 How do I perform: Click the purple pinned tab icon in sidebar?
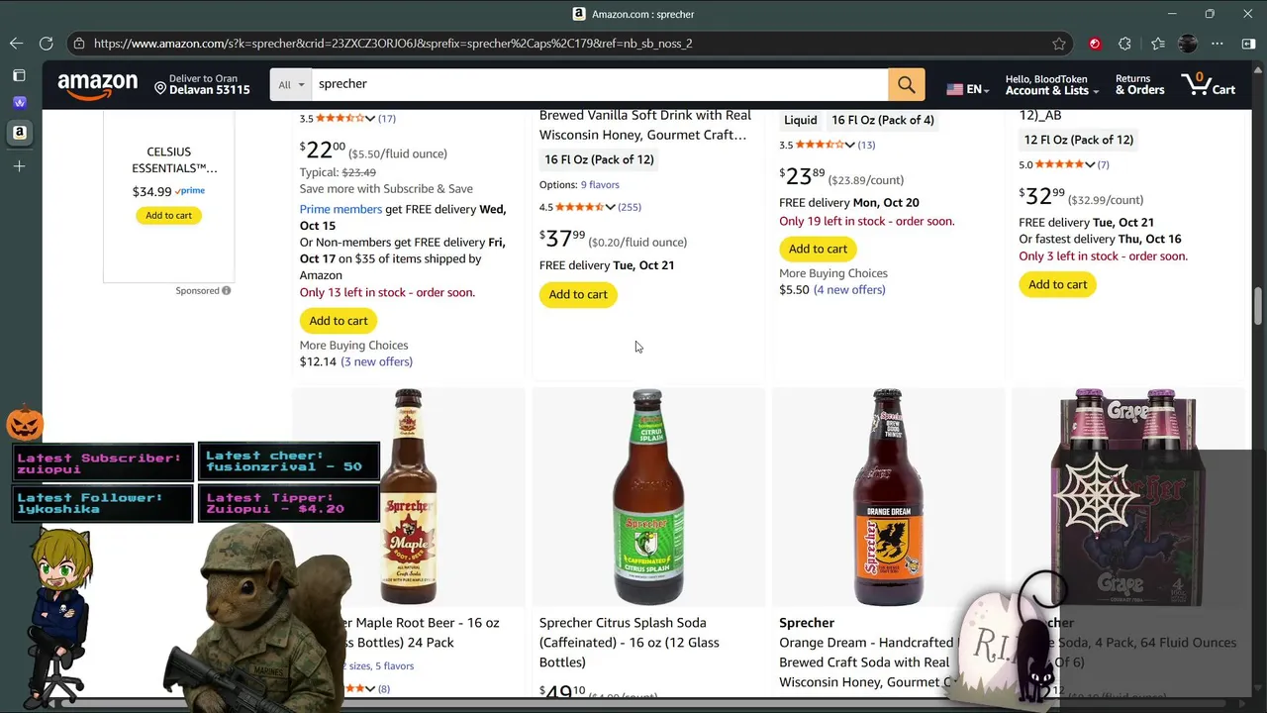(19, 102)
